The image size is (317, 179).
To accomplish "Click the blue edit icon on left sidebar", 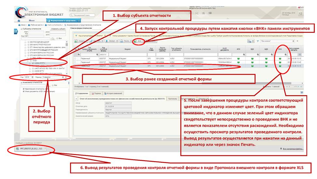I will pos(15,32).
